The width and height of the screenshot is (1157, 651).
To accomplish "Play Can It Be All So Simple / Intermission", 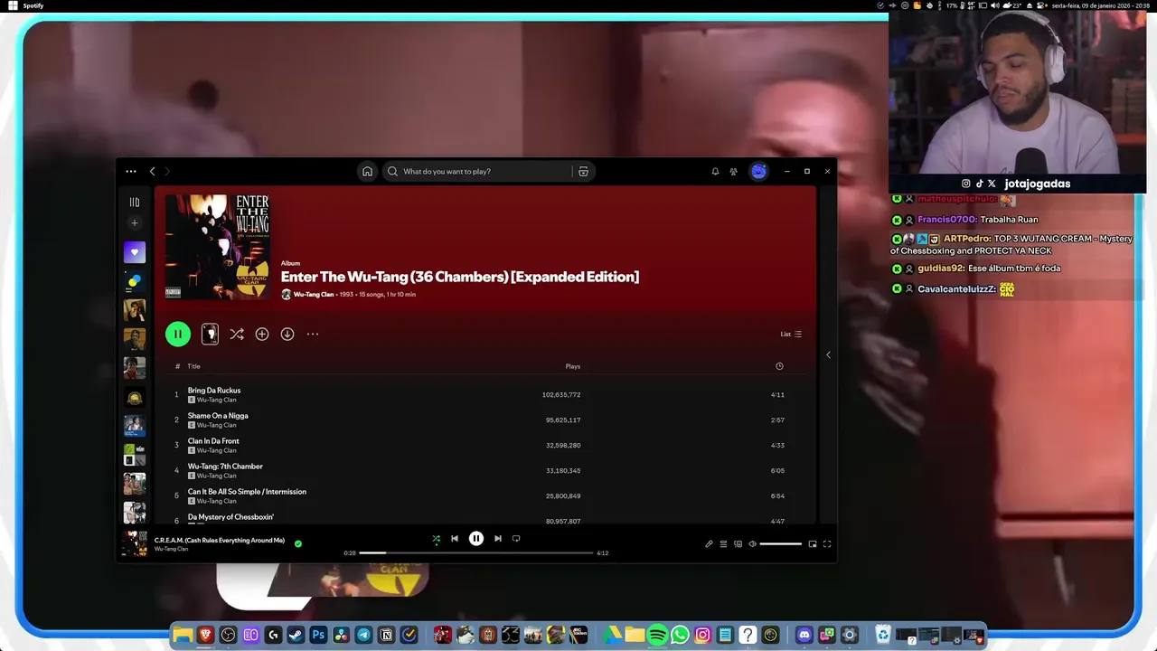I will tap(247, 492).
